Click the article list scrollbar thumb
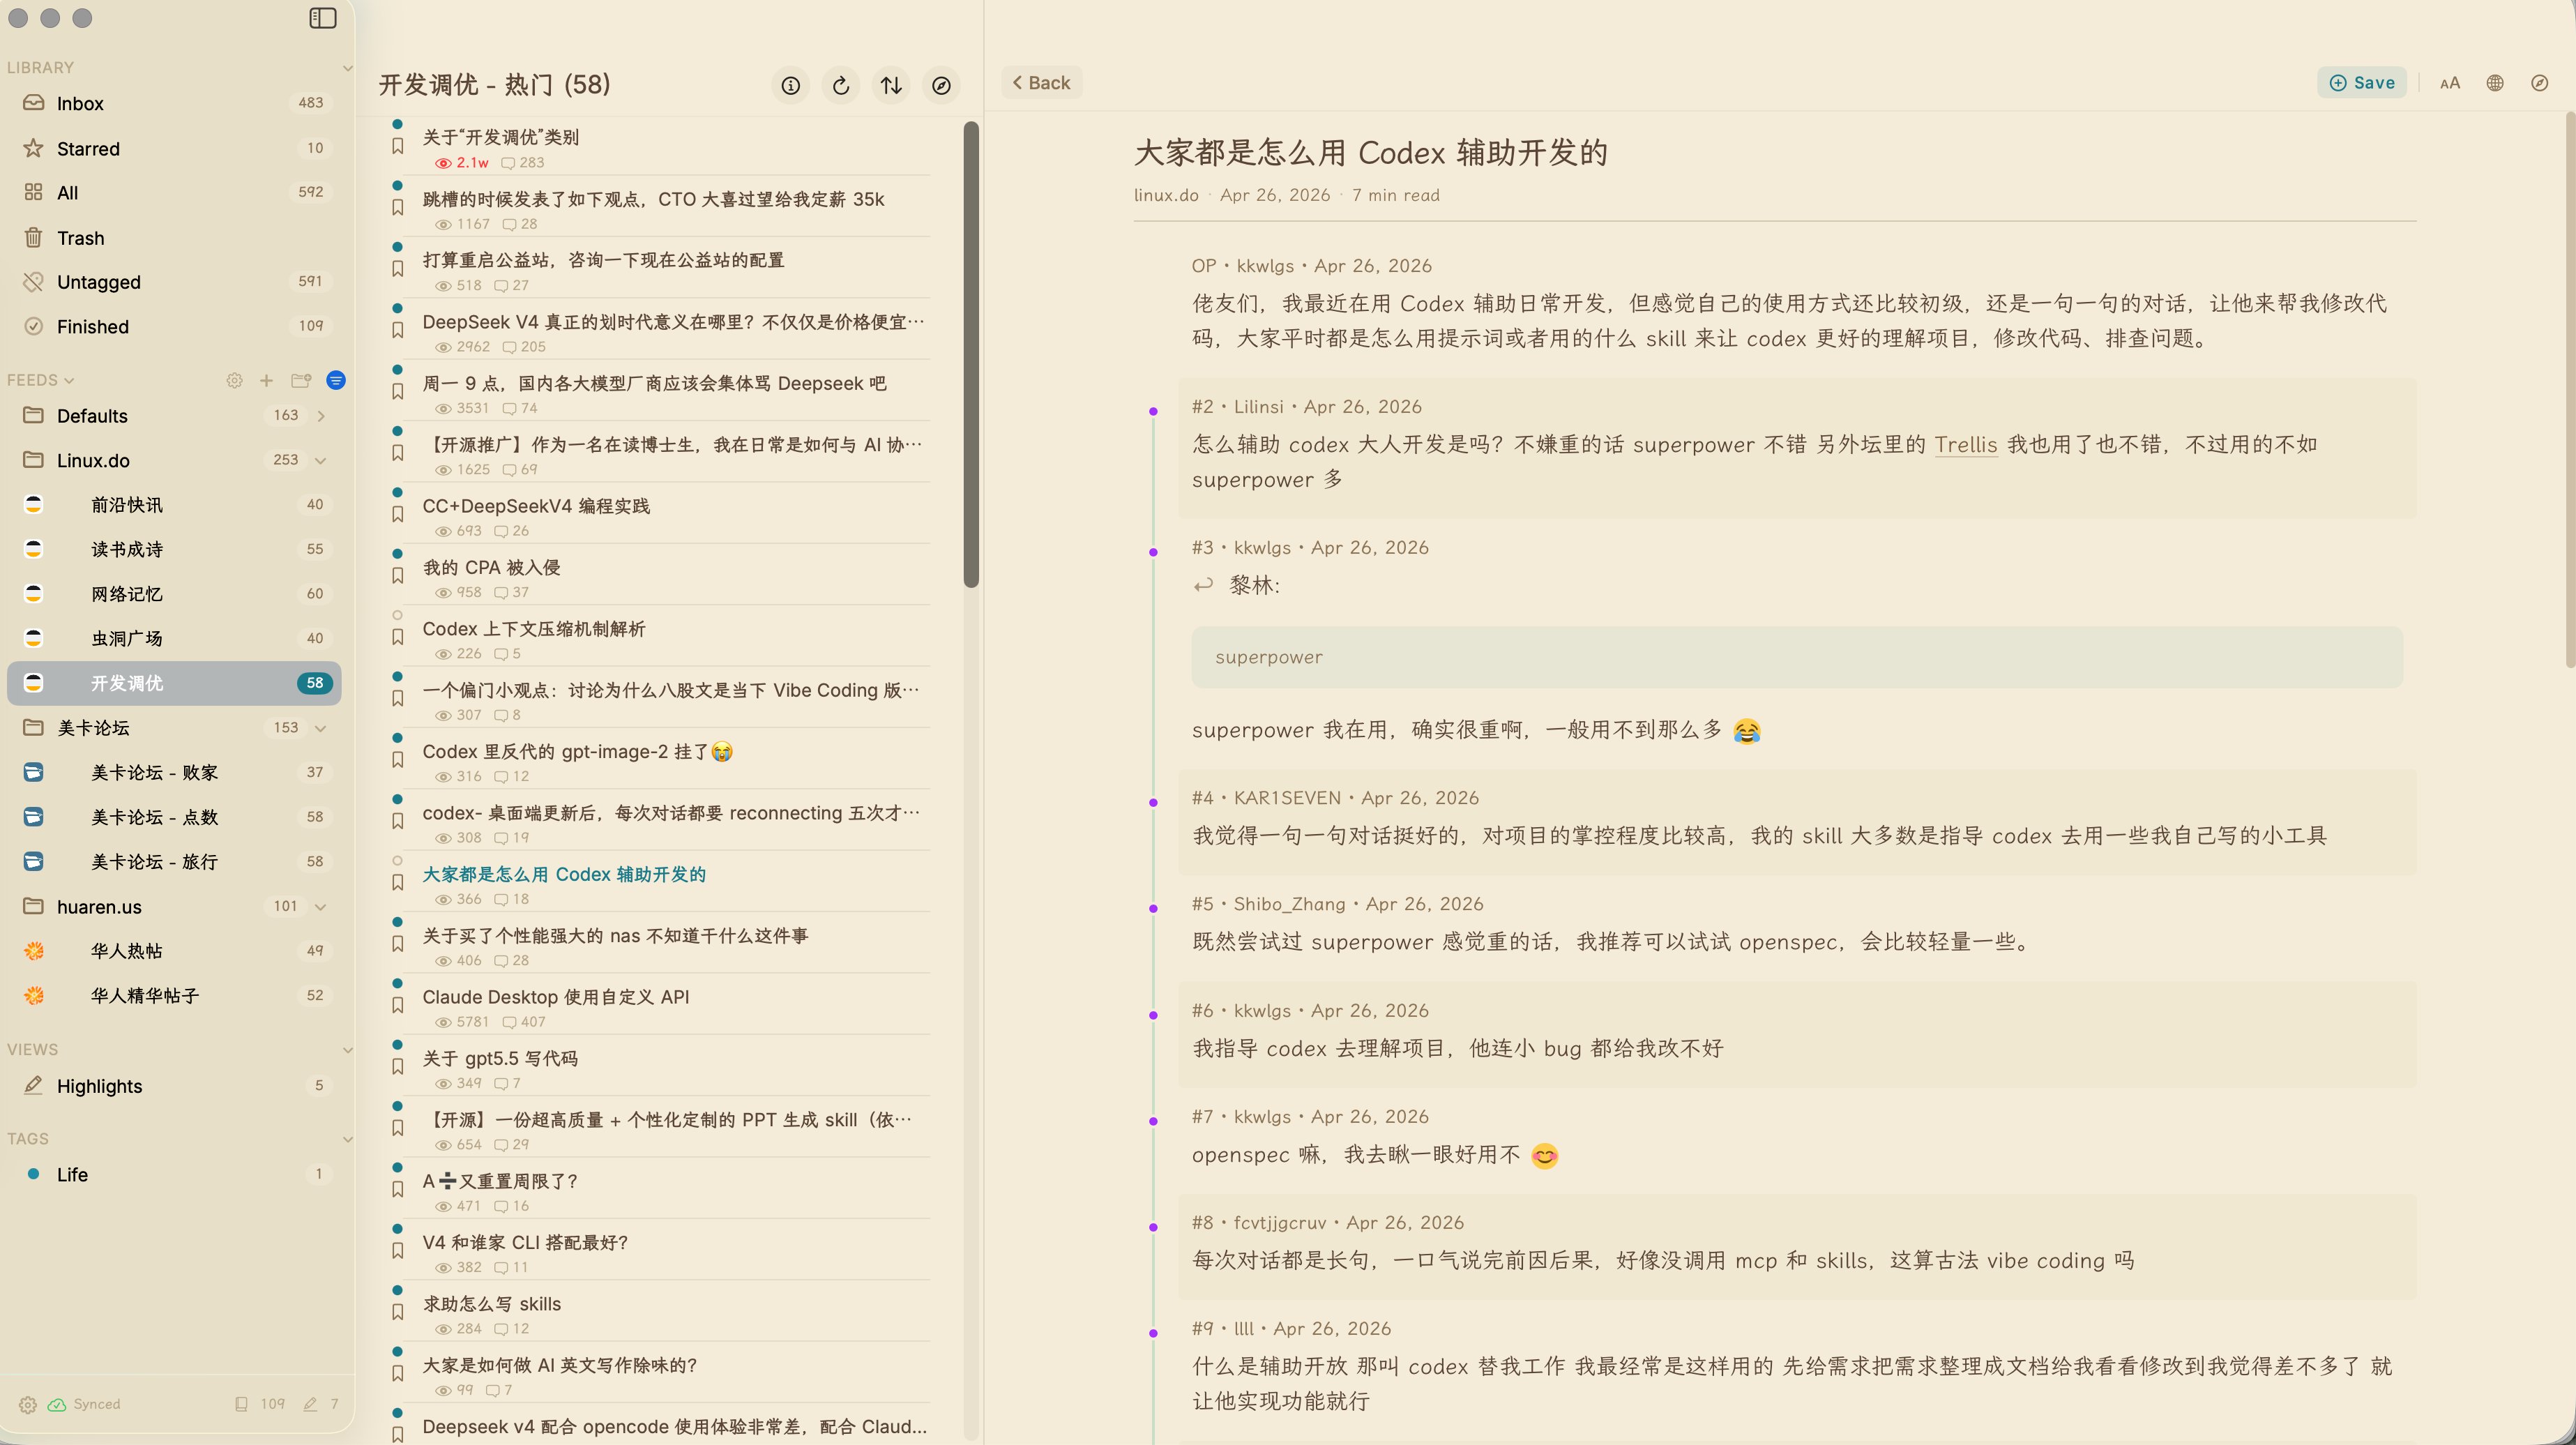Viewport: 2576px width, 1445px height. (970, 355)
